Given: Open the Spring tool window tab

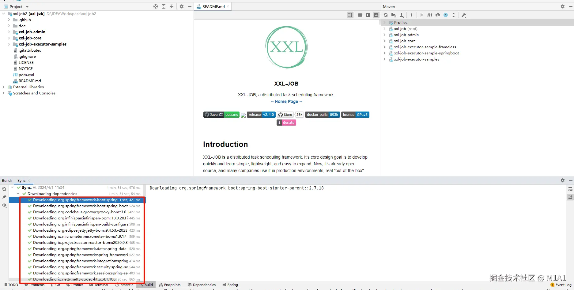Looking at the screenshot, I should pyautogui.click(x=230, y=285).
